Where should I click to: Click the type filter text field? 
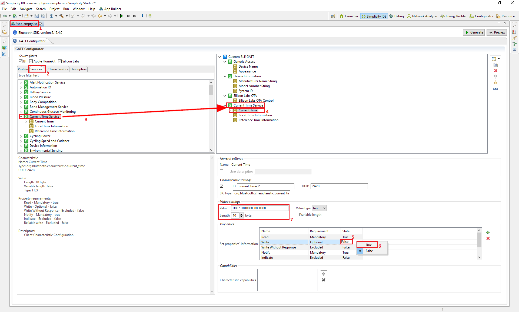[116, 75]
